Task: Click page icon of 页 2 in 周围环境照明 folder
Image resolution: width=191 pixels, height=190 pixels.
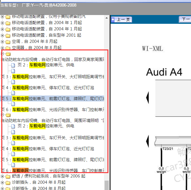Action: pos(13,126)
